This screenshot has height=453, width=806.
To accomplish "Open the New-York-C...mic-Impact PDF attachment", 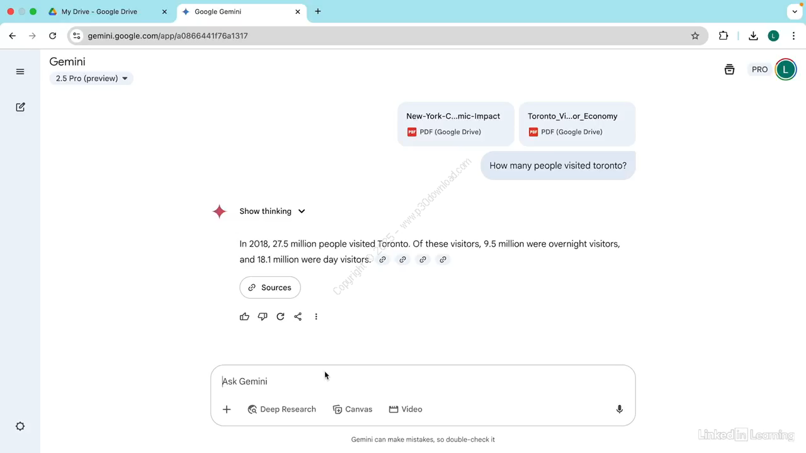I will coord(456,124).
